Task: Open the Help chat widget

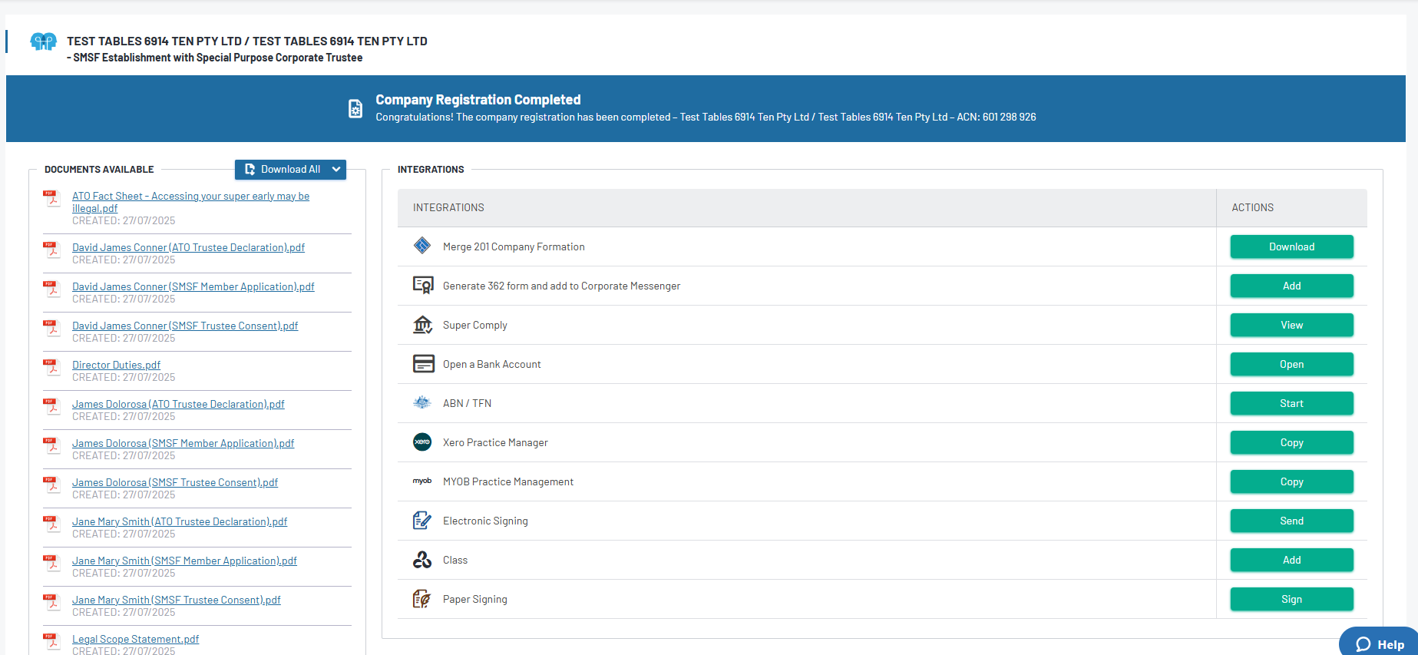Action: click(1380, 643)
